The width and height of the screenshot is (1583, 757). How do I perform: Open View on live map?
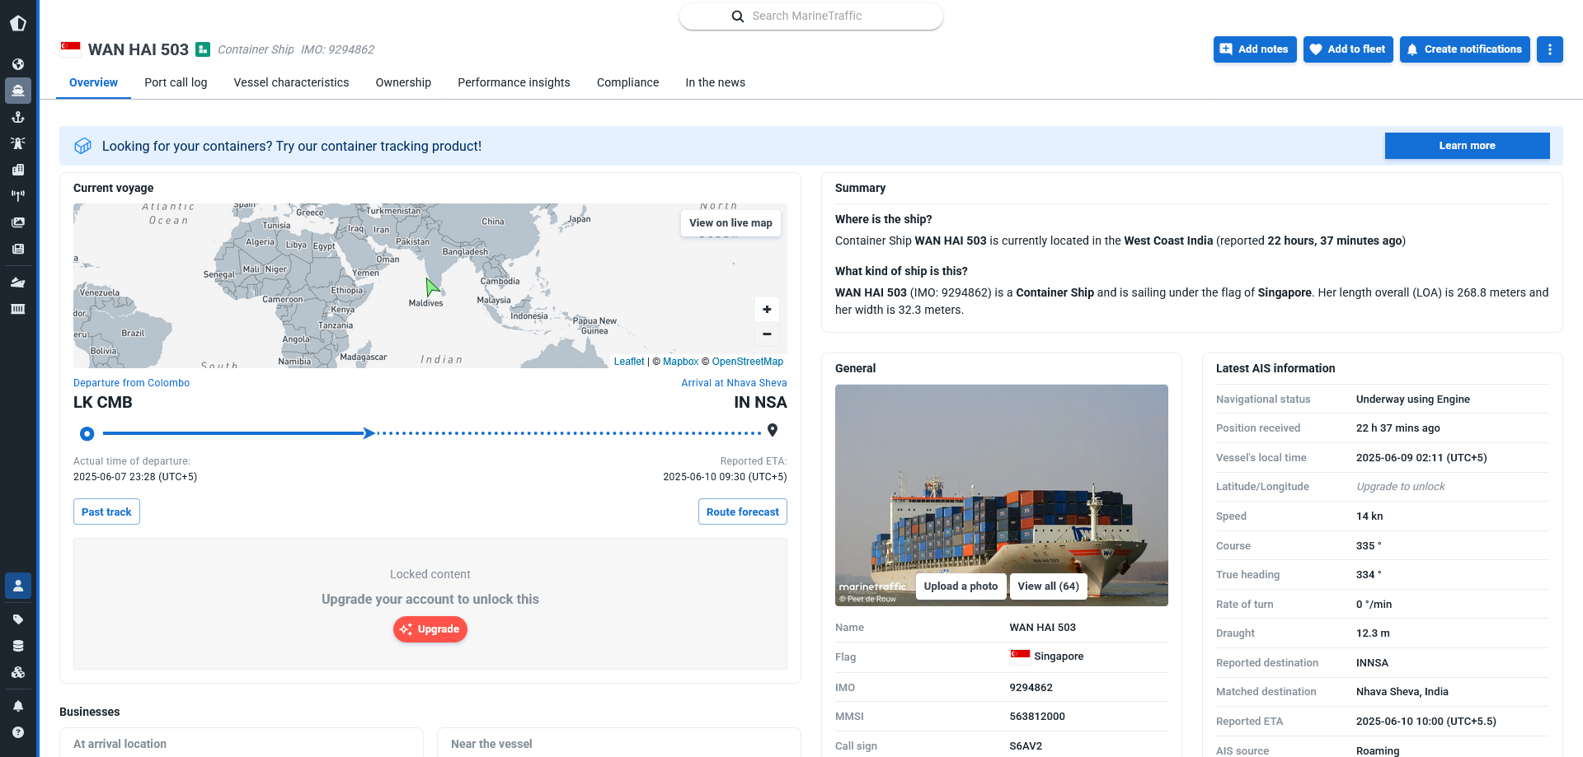click(730, 223)
